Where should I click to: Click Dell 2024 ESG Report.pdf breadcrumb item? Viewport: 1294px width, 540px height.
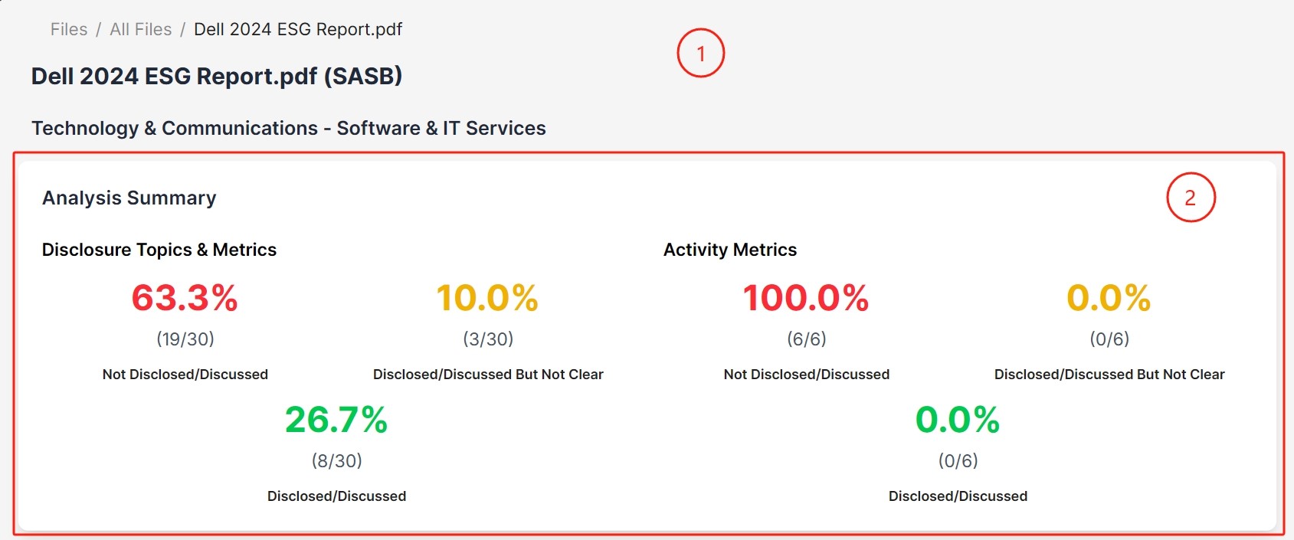(297, 30)
